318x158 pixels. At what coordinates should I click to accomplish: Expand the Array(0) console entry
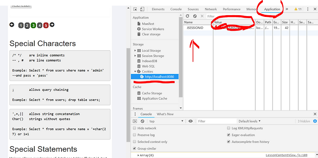(138, 155)
